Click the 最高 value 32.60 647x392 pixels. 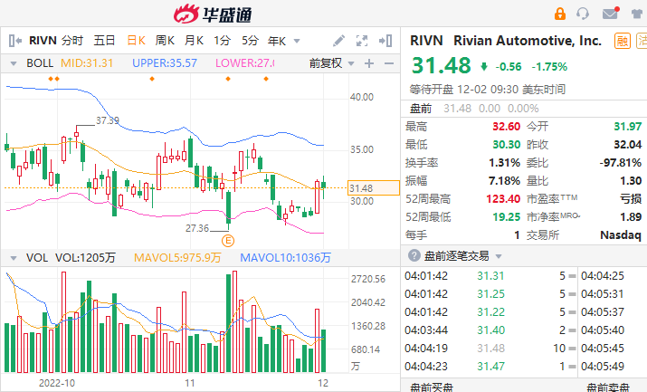click(507, 126)
